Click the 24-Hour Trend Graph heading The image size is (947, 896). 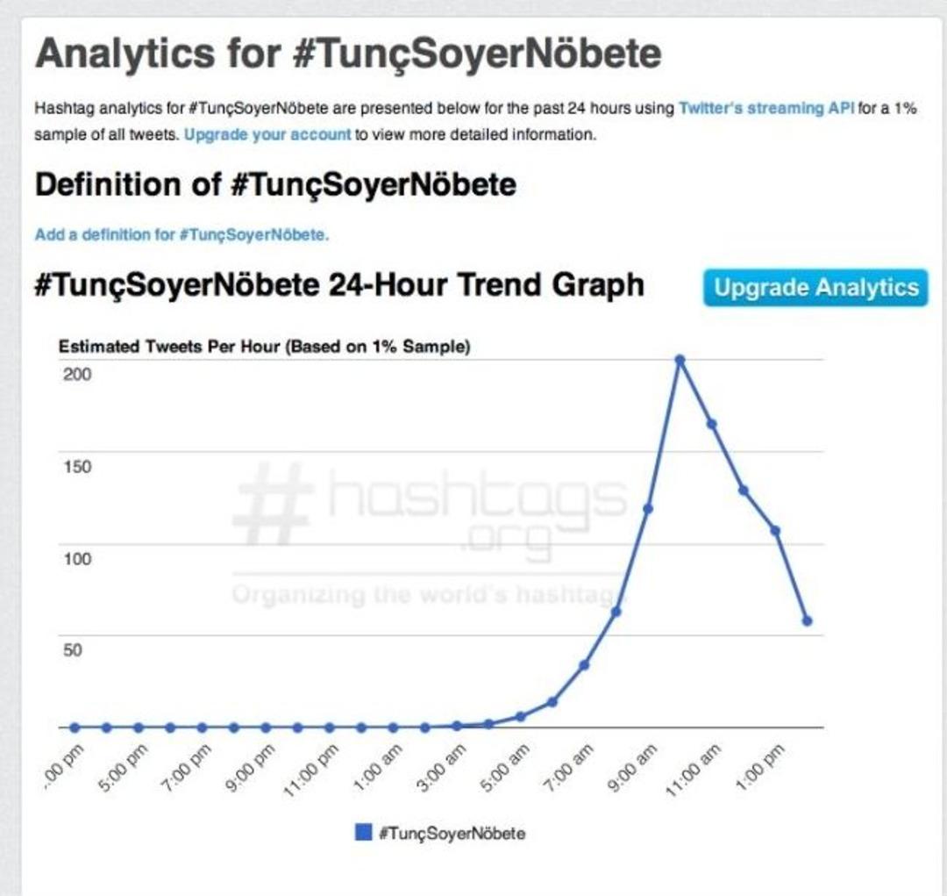pyautogui.click(x=338, y=285)
